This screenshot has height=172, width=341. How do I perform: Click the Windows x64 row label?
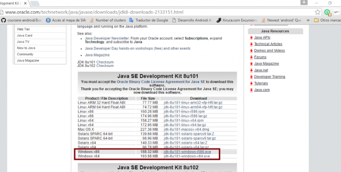(89, 156)
